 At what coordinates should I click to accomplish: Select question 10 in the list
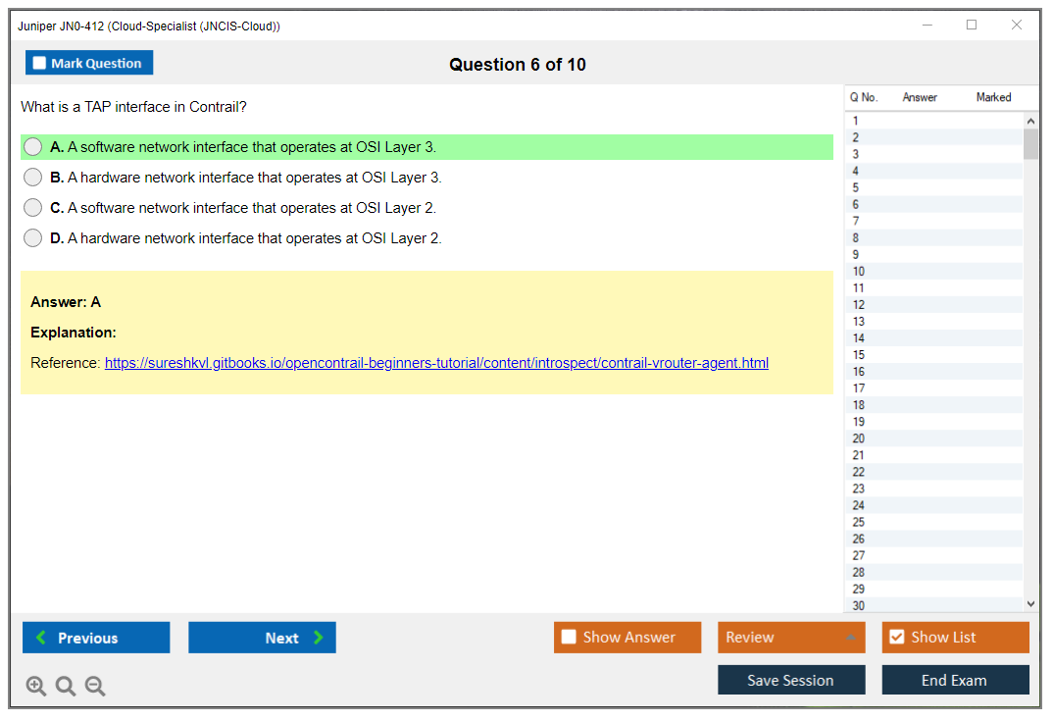tap(859, 272)
